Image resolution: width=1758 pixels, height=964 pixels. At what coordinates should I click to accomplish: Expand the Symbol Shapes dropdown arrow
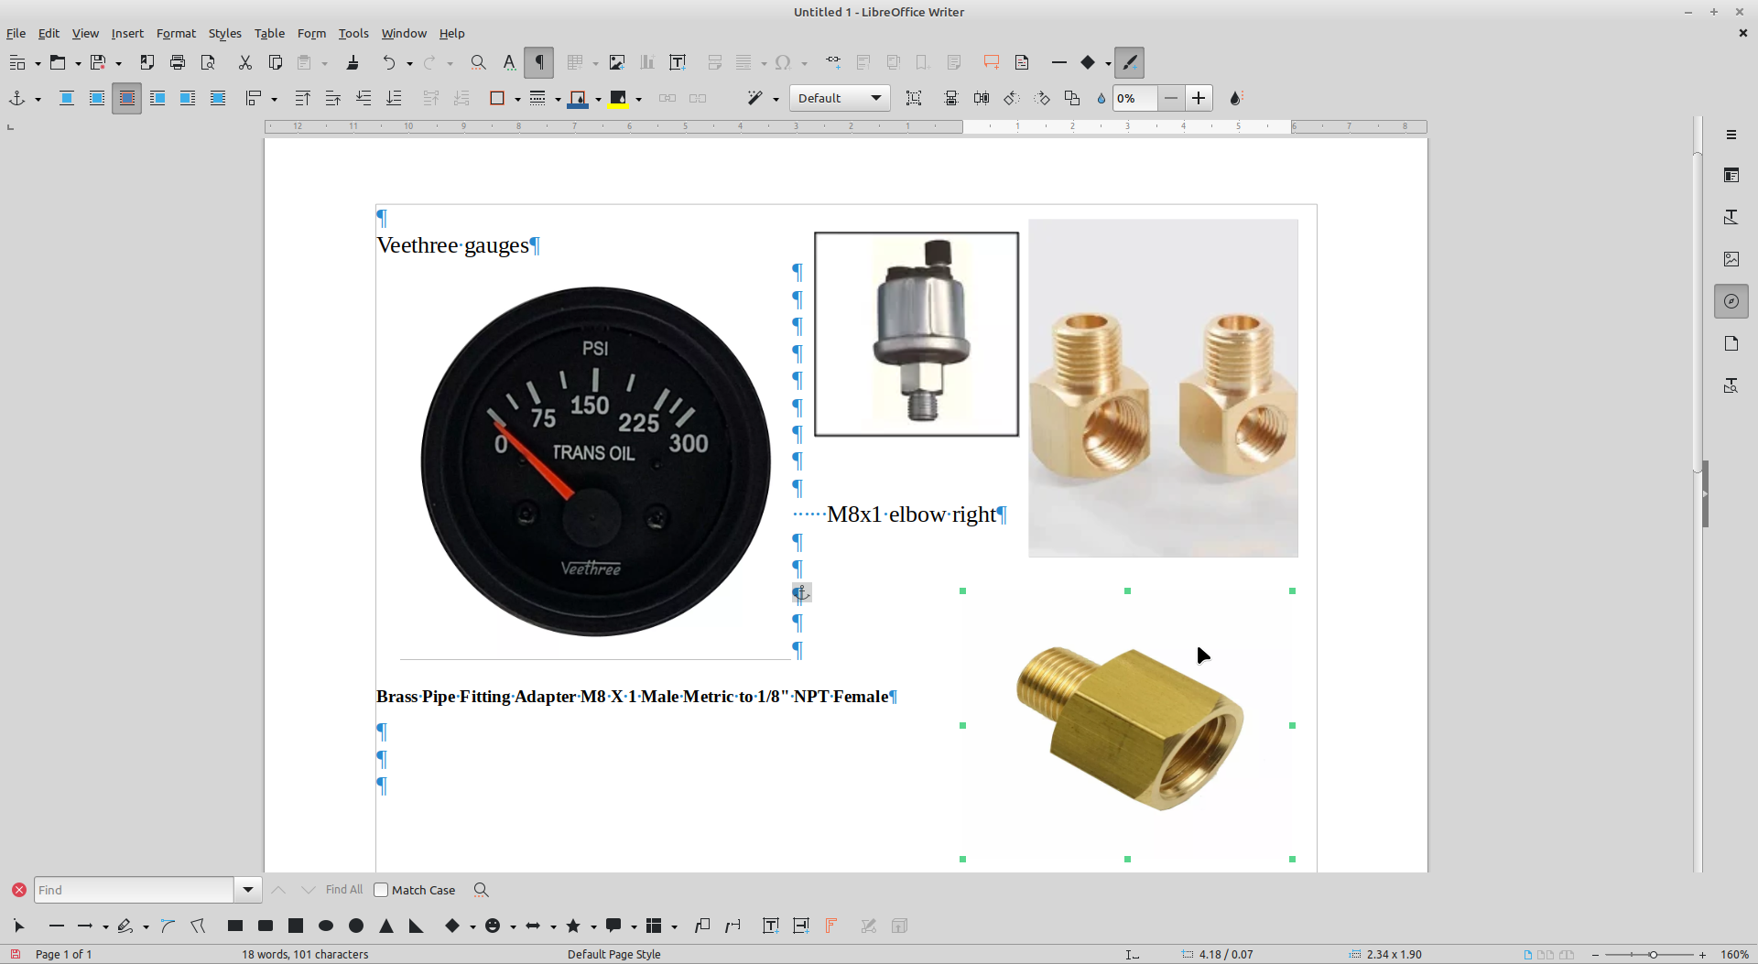coord(513,926)
